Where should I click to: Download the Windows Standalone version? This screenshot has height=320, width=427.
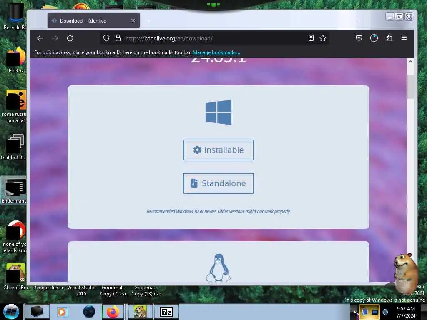point(219,183)
